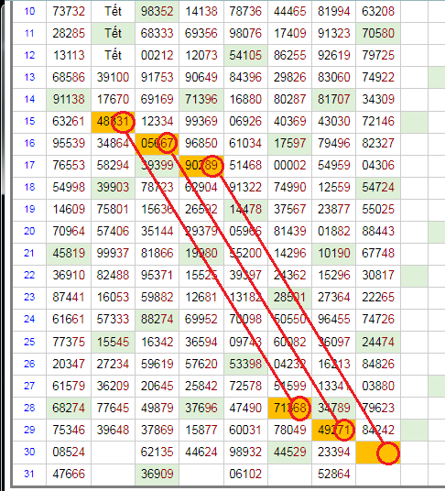
Task: Select the orange cell 05667 in row 16
Action: tap(157, 143)
